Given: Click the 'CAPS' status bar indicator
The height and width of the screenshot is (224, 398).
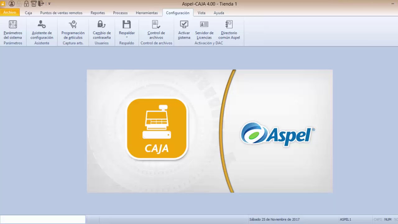Looking at the screenshot, I should click(378, 219).
